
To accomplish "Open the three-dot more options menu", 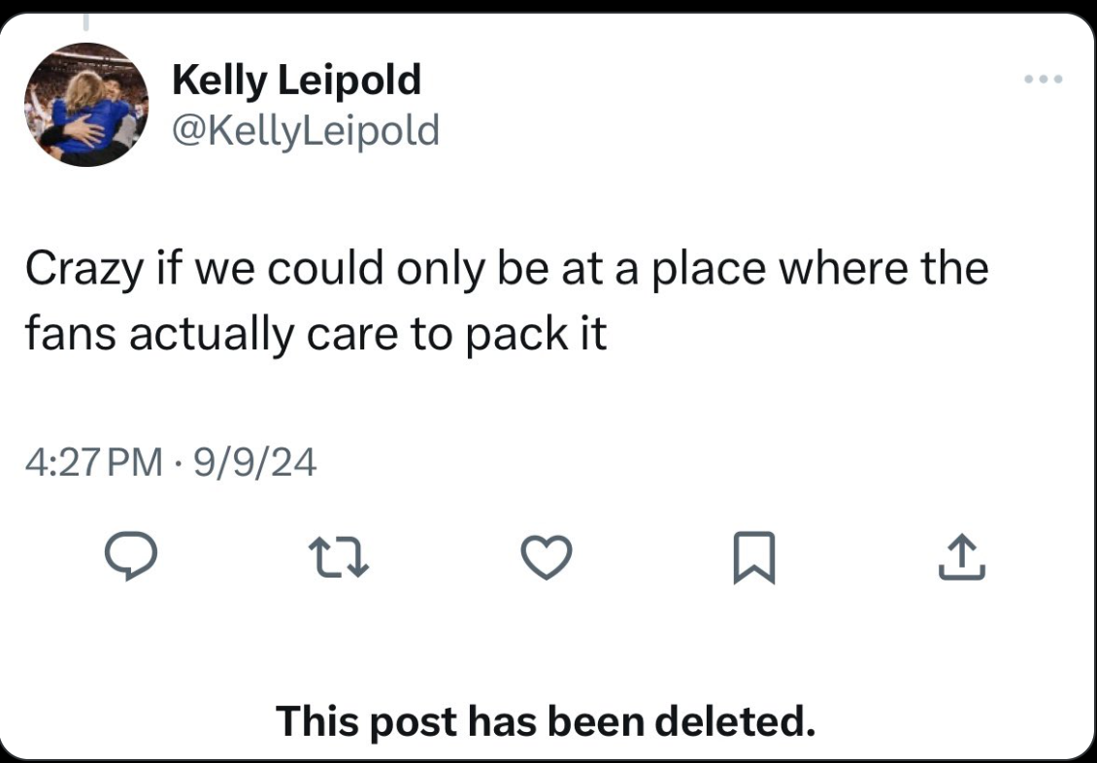I will point(1044,79).
